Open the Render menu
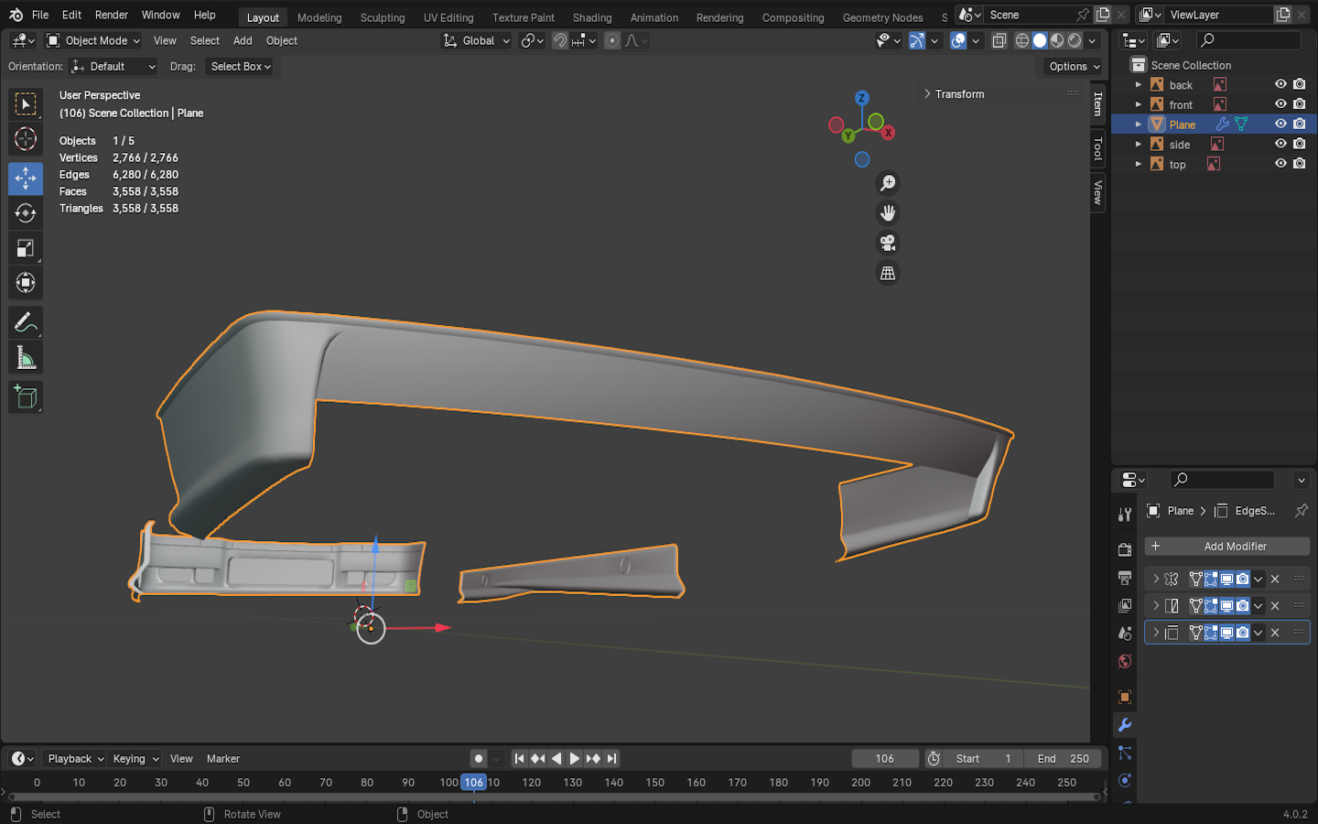The image size is (1318, 824). [x=112, y=15]
